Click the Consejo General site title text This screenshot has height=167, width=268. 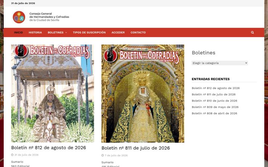tap(49, 17)
